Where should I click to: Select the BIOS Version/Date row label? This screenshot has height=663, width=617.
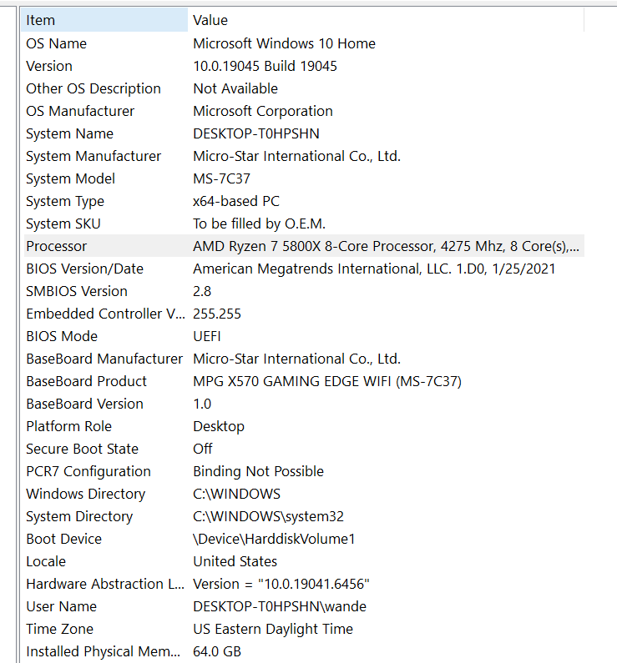[84, 269]
